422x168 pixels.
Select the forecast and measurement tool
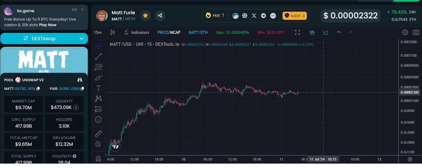pos(99,109)
